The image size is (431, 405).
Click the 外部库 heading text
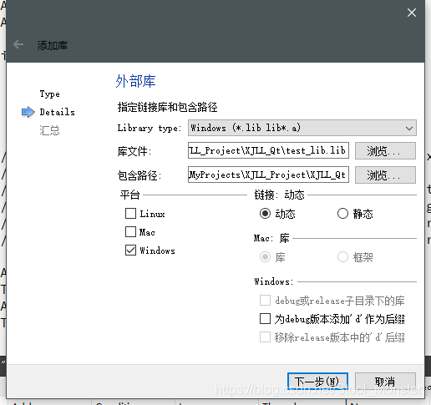(x=135, y=81)
